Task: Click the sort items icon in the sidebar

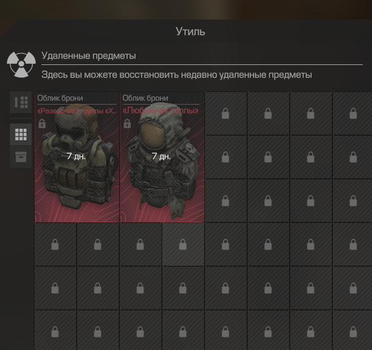Action: [21, 102]
